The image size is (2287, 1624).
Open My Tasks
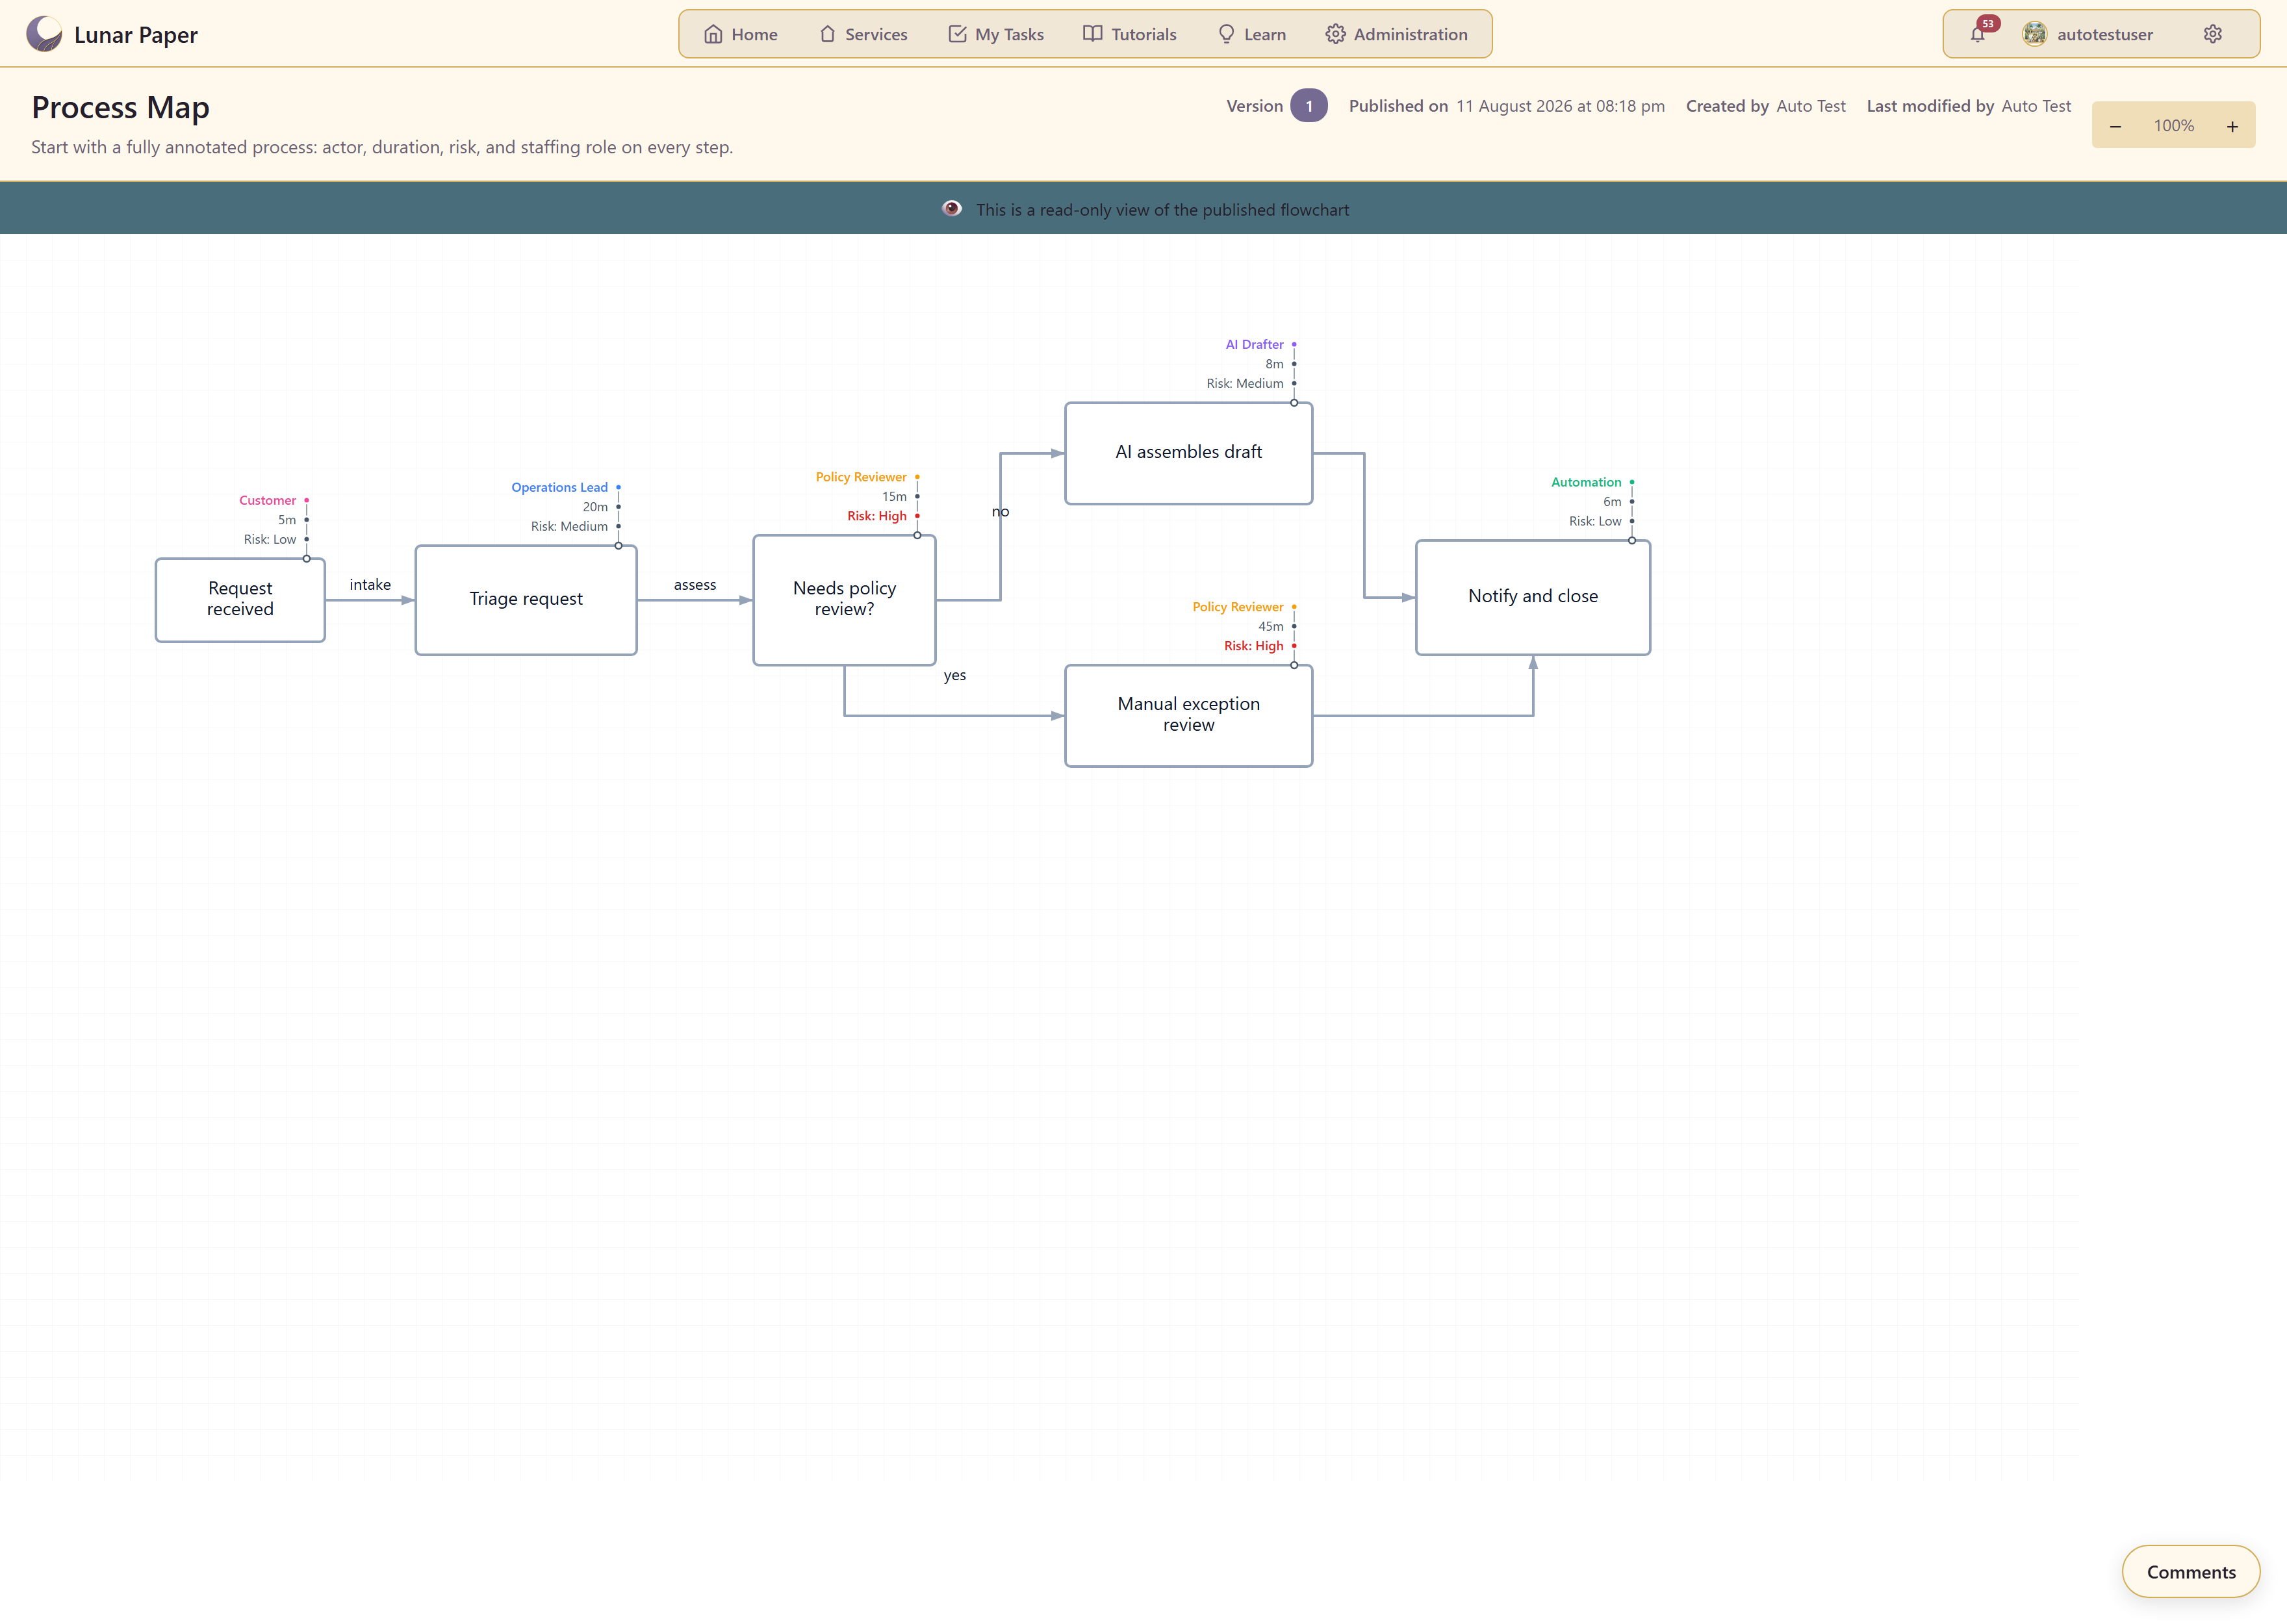[996, 34]
